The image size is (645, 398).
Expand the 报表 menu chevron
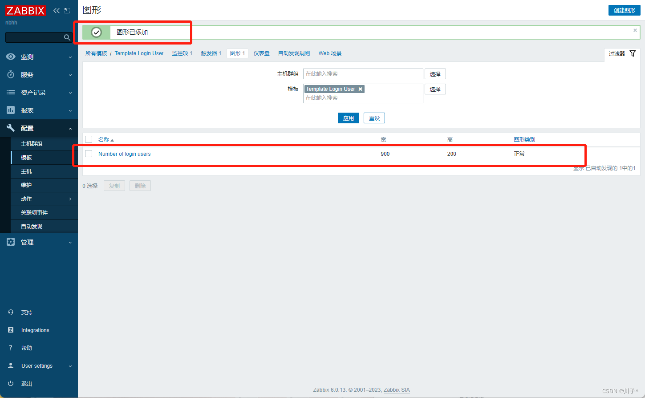[x=70, y=110]
